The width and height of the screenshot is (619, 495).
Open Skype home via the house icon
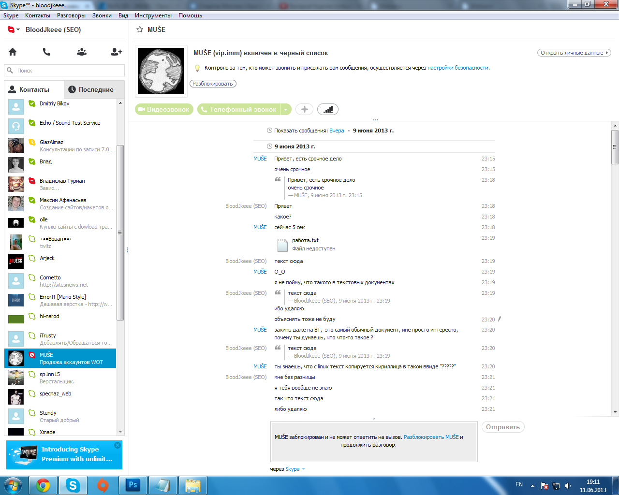point(13,52)
